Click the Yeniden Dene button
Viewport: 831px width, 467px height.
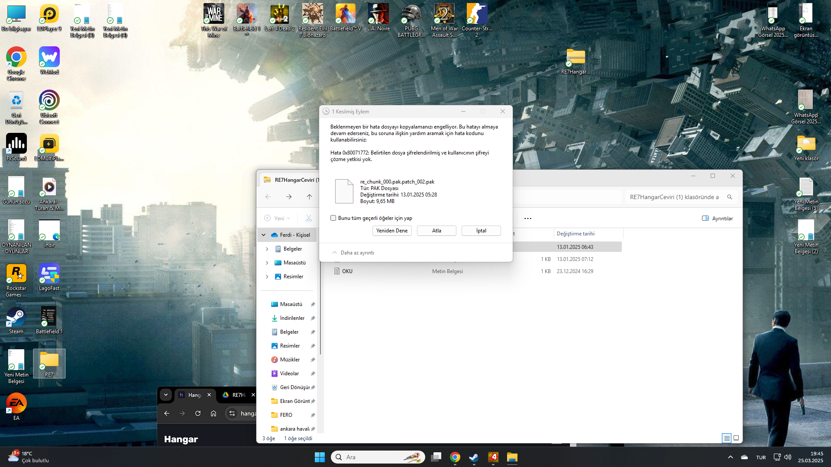click(391, 231)
